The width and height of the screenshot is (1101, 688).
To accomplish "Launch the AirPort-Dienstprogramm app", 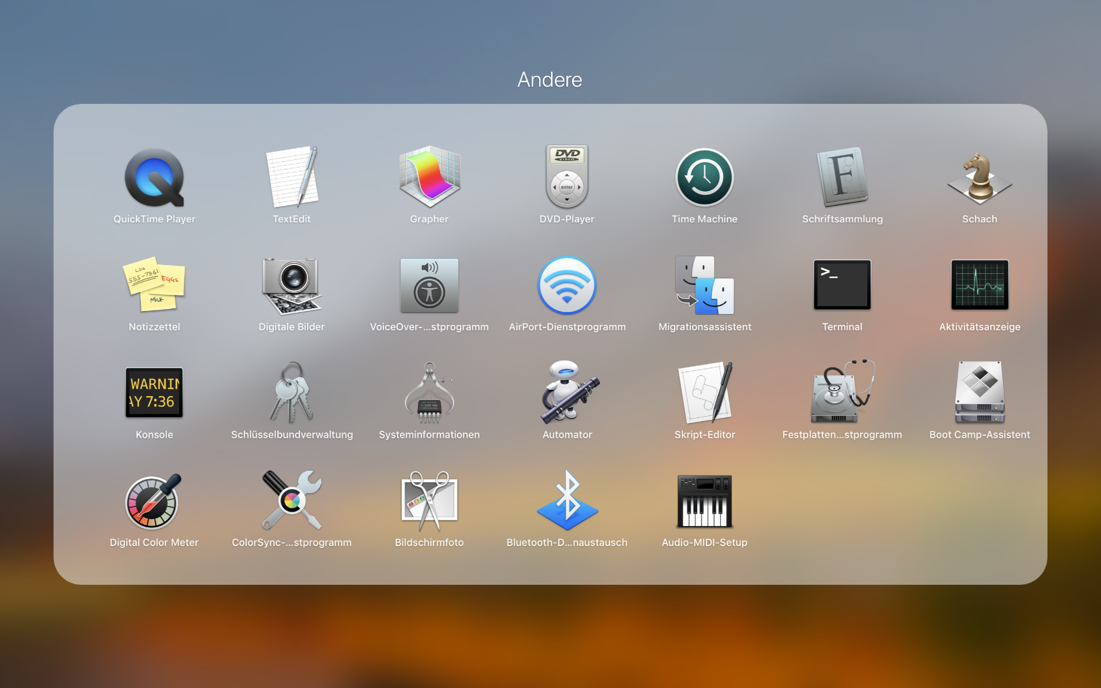I will [x=567, y=285].
